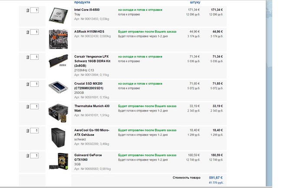Select order total 591,67 €
The width and height of the screenshot is (304, 188).
point(216,178)
